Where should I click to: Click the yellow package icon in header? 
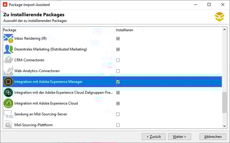click(220, 17)
